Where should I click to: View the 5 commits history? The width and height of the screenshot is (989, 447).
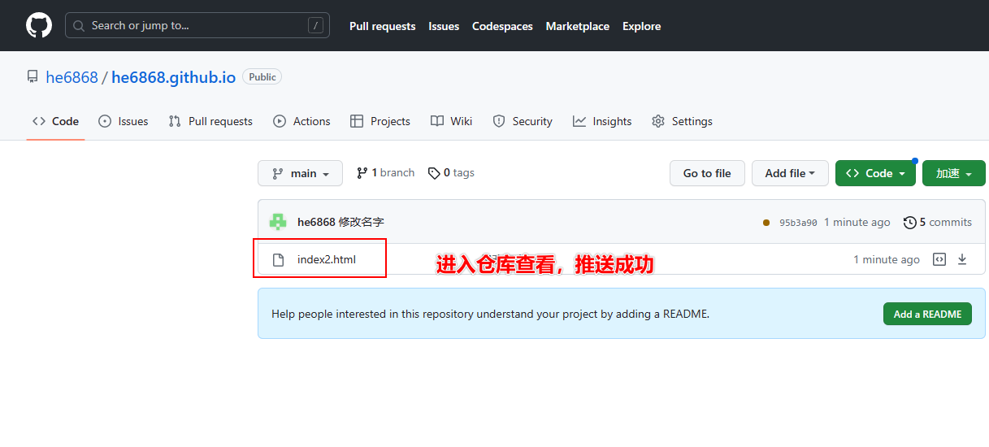pyautogui.click(x=938, y=222)
